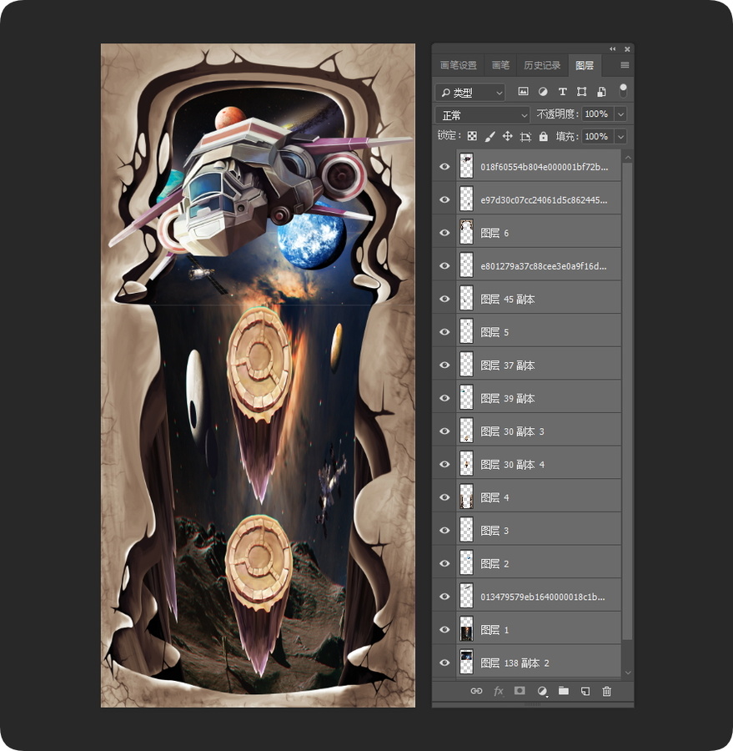Create new fill or adjustment layer

point(542,691)
